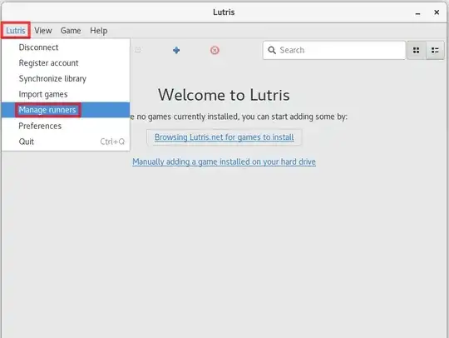Minimize the Lutris window
Screen dimensions: 449x338
click(x=417, y=12)
